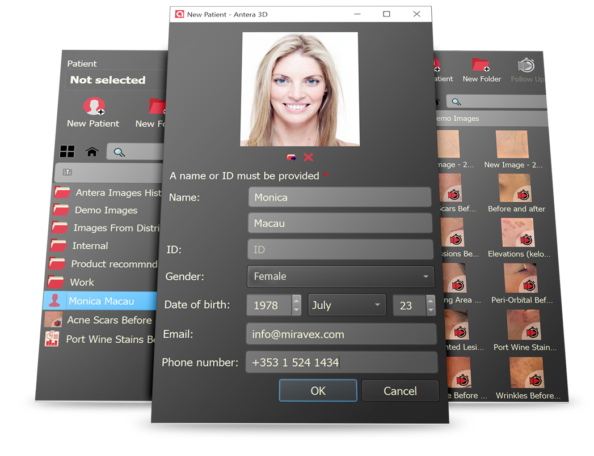Click the Email input field

click(x=340, y=334)
